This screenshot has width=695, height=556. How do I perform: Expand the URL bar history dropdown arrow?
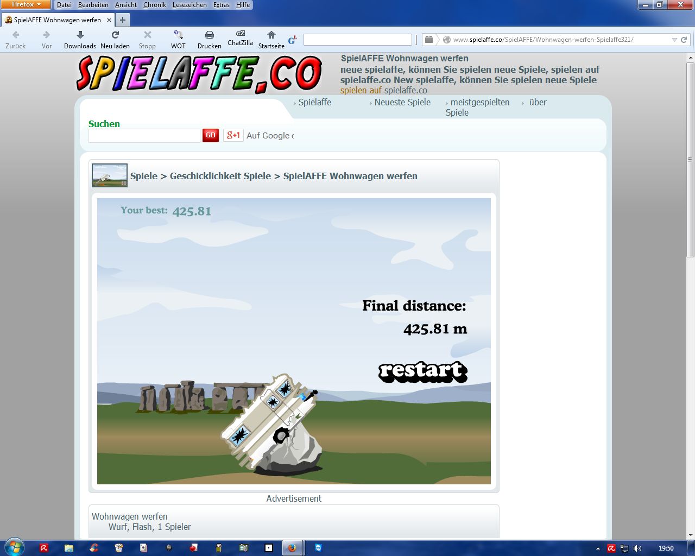(674, 40)
